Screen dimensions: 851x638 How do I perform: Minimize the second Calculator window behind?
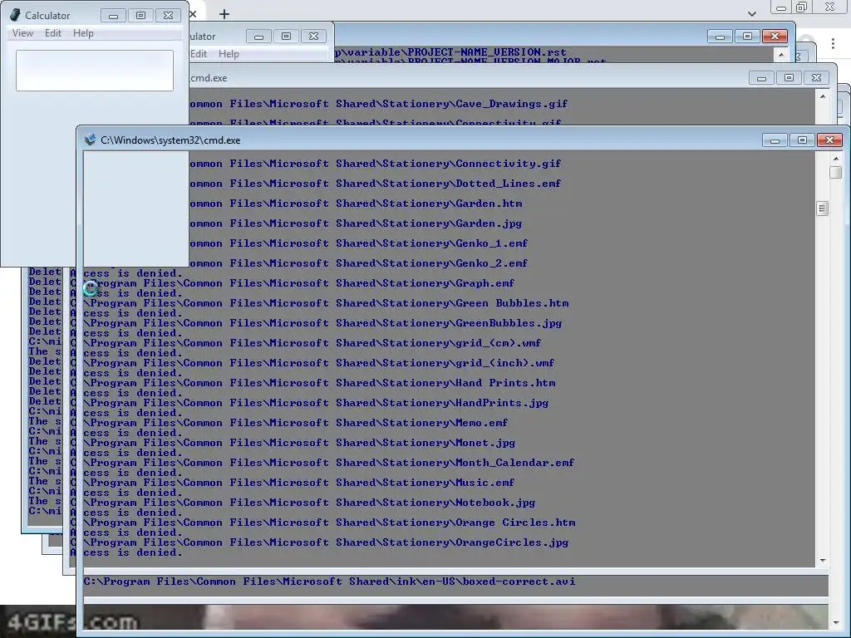point(259,37)
